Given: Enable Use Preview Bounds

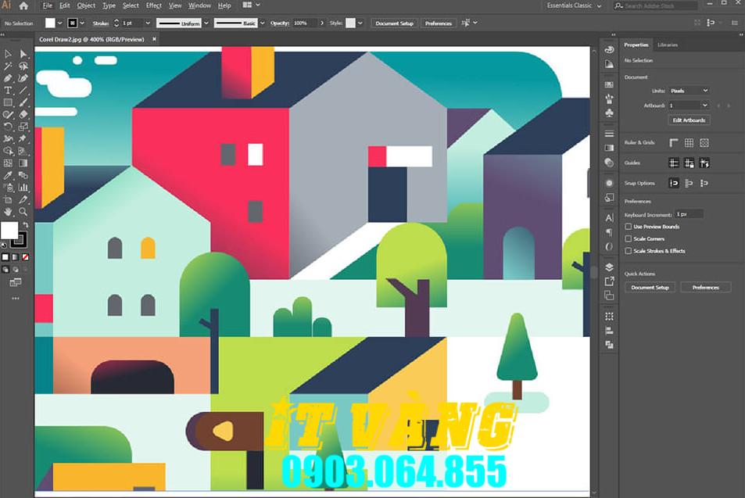Looking at the screenshot, I should coord(628,227).
